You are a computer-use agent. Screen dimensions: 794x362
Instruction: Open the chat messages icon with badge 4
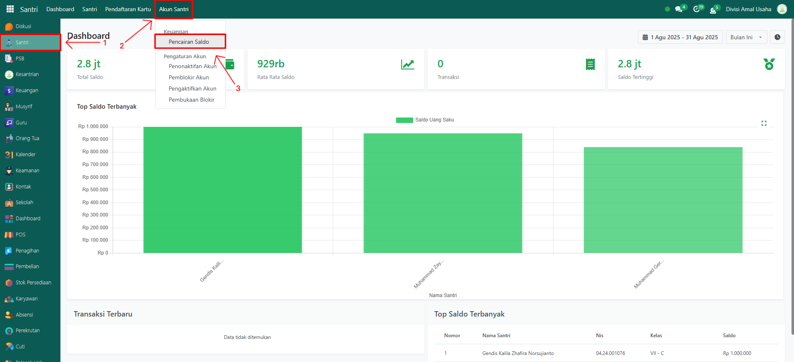[x=679, y=9]
